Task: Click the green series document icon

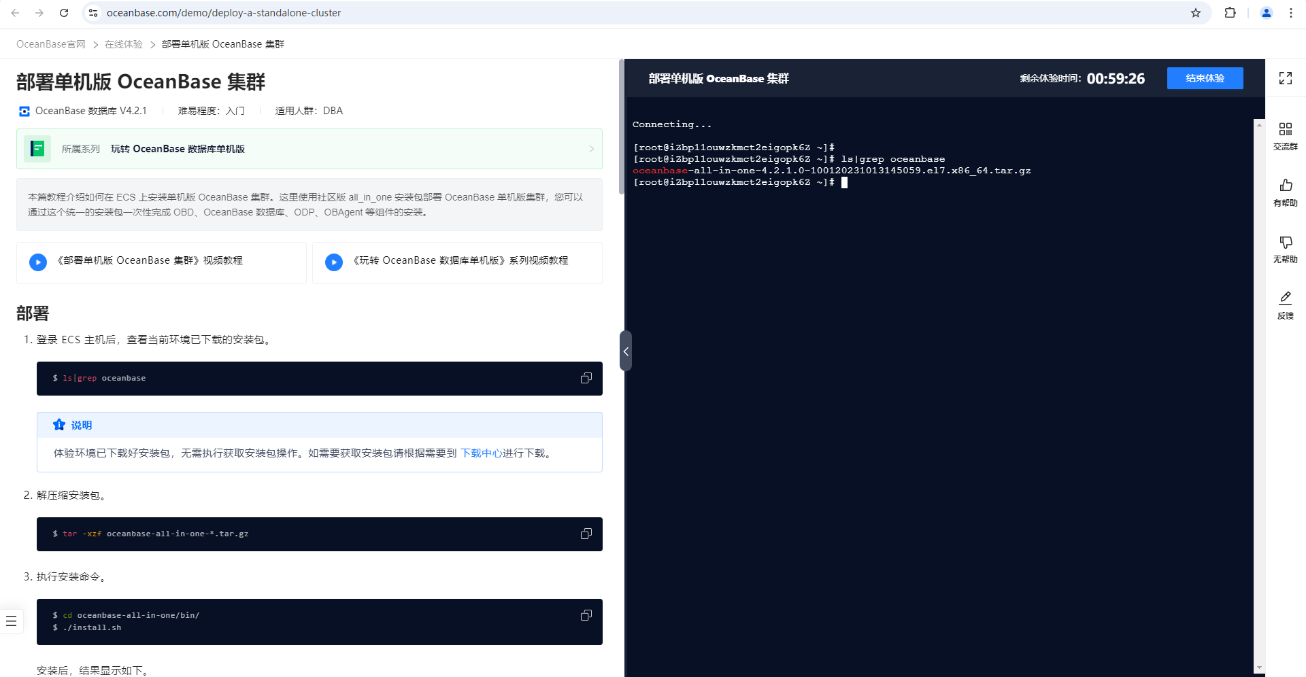Action: (37, 149)
